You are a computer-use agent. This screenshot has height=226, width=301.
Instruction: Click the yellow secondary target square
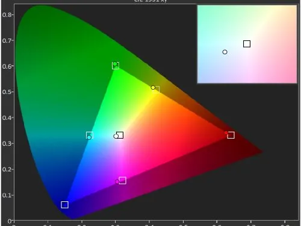coord(156,90)
